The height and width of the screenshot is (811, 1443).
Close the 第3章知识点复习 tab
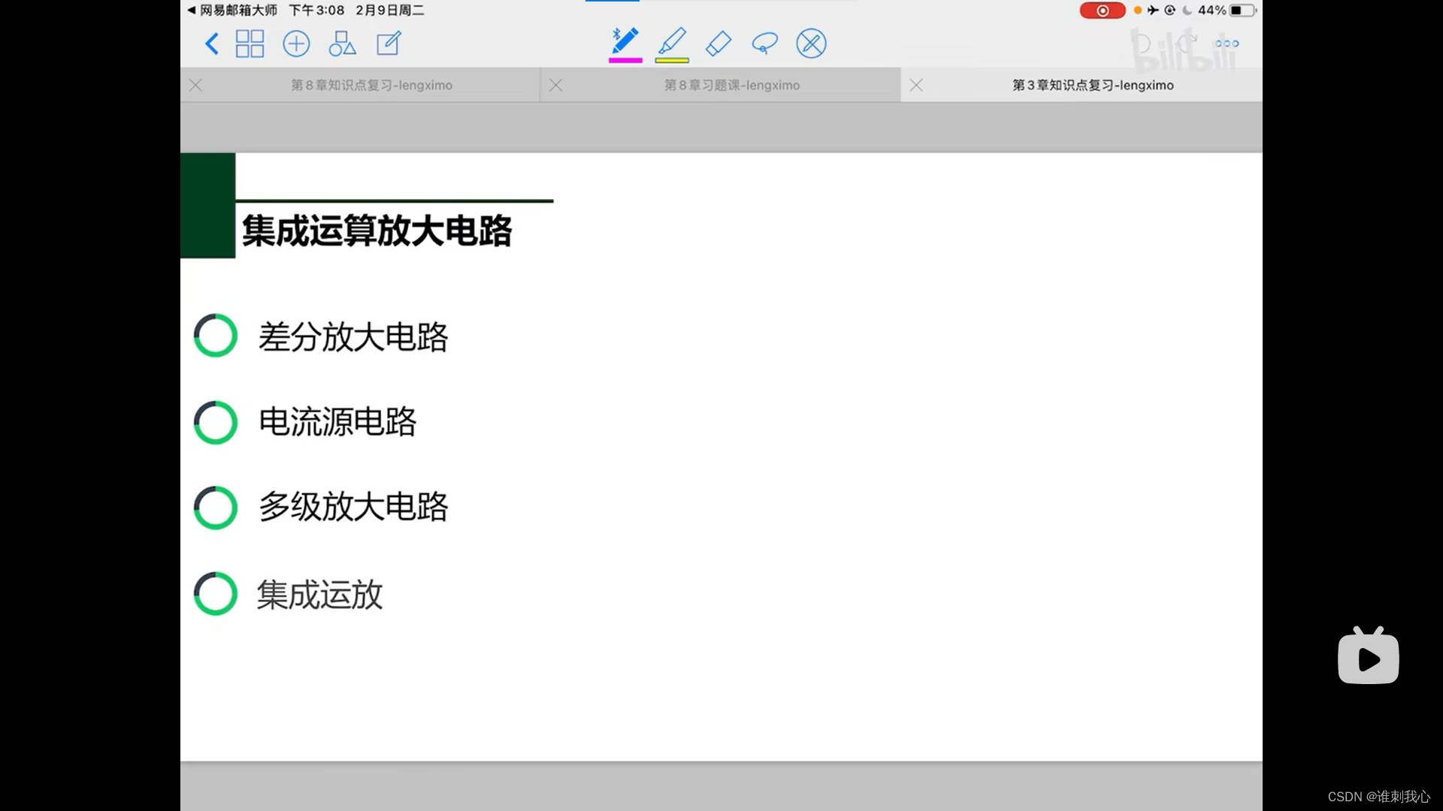(x=916, y=86)
